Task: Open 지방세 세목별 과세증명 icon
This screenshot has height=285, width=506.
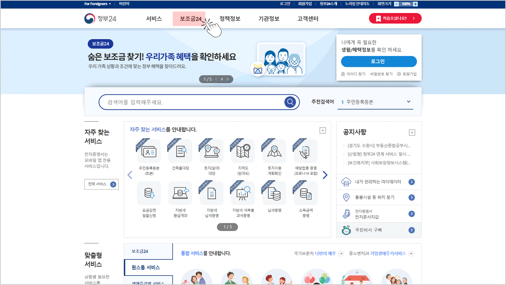Action: click(243, 193)
